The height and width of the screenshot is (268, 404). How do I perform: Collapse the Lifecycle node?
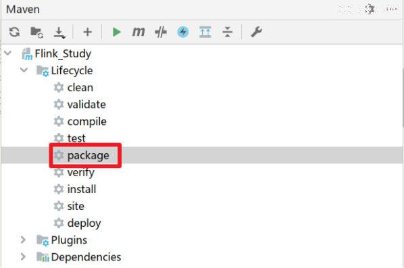click(24, 70)
